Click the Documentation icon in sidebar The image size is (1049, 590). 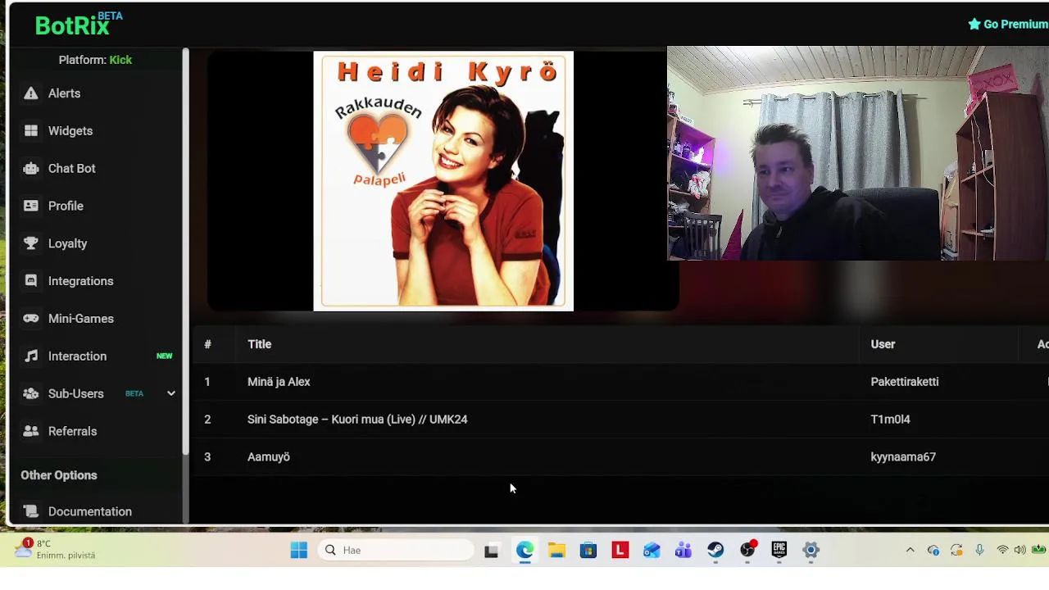click(x=31, y=511)
